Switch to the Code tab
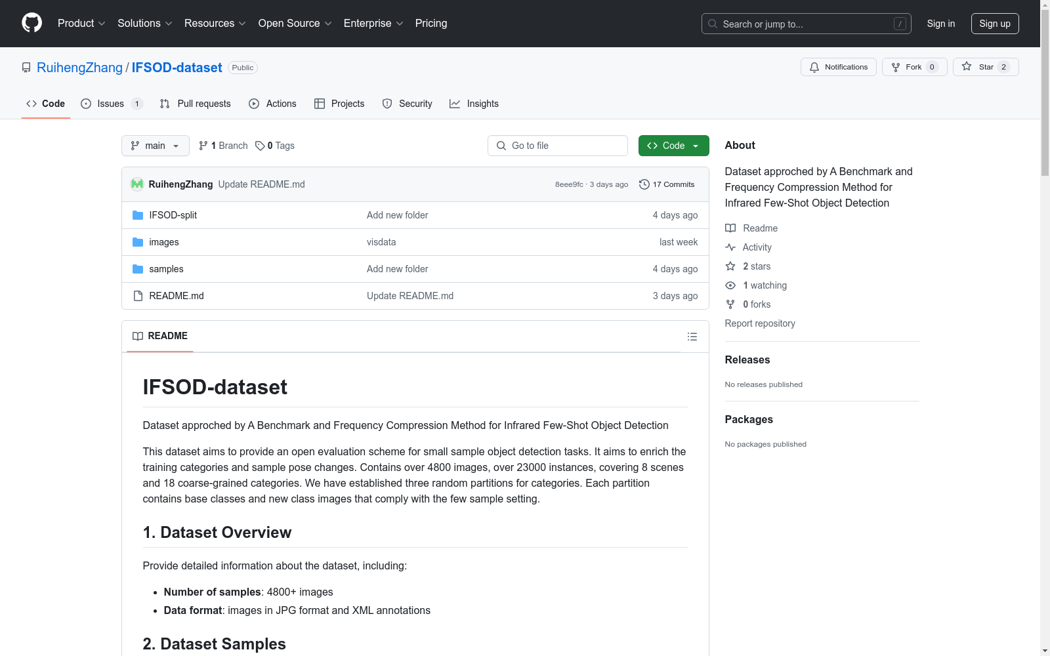Screen dimensions: 1050x656 46,104
